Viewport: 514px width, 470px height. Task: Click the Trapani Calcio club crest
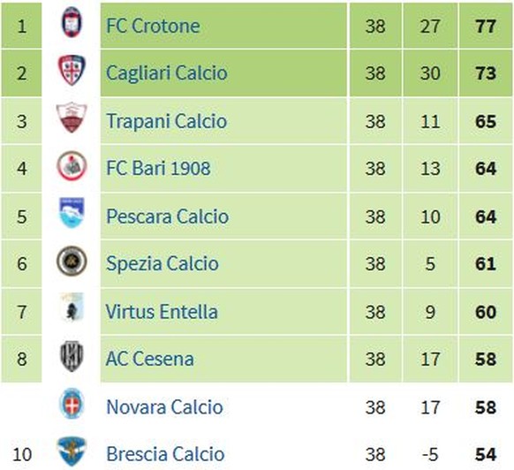[x=72, y=117]
